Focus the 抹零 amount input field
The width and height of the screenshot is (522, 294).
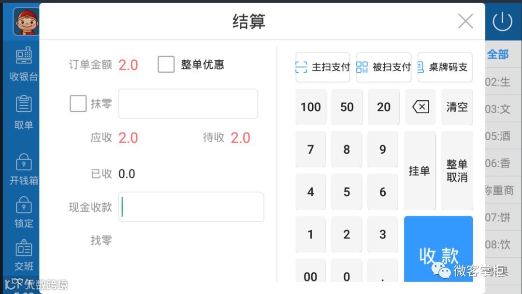[x=188, y=104]
